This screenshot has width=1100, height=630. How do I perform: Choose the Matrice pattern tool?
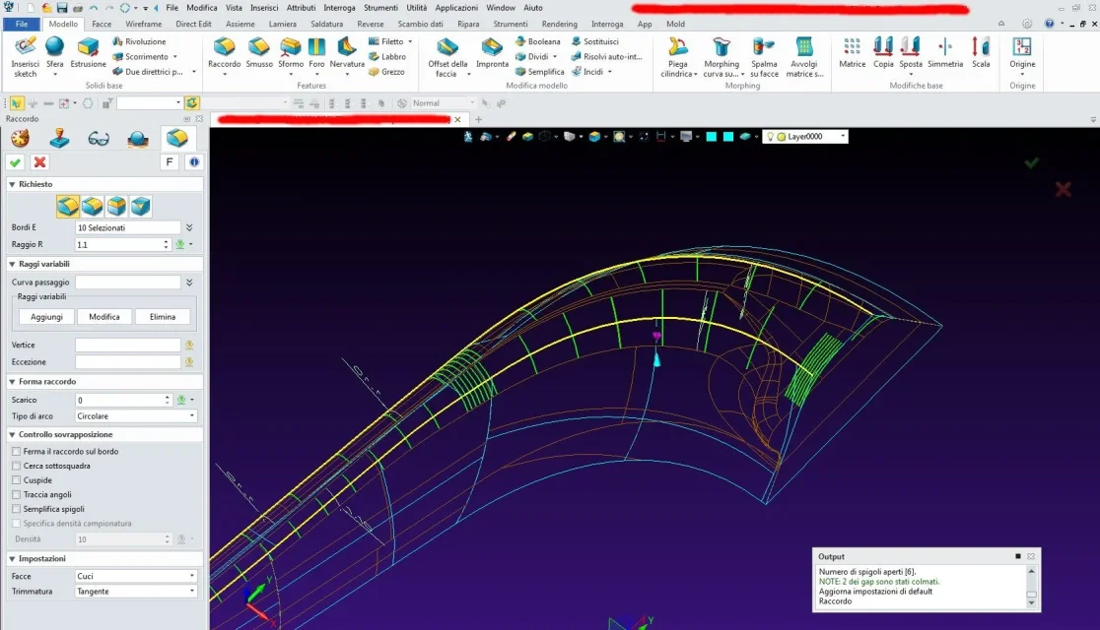[852, 53]
